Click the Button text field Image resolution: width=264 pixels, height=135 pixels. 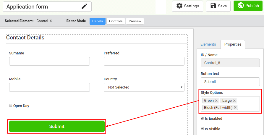click(x=230, y=82)
